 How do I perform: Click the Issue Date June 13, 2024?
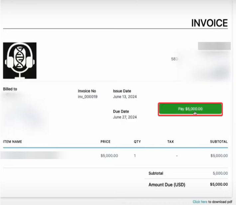(125, 97)
